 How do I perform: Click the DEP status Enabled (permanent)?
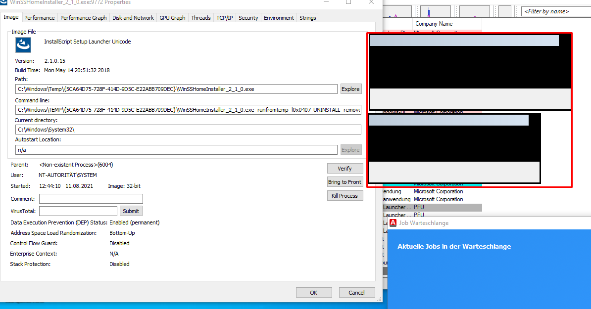(x=135, y=223)
